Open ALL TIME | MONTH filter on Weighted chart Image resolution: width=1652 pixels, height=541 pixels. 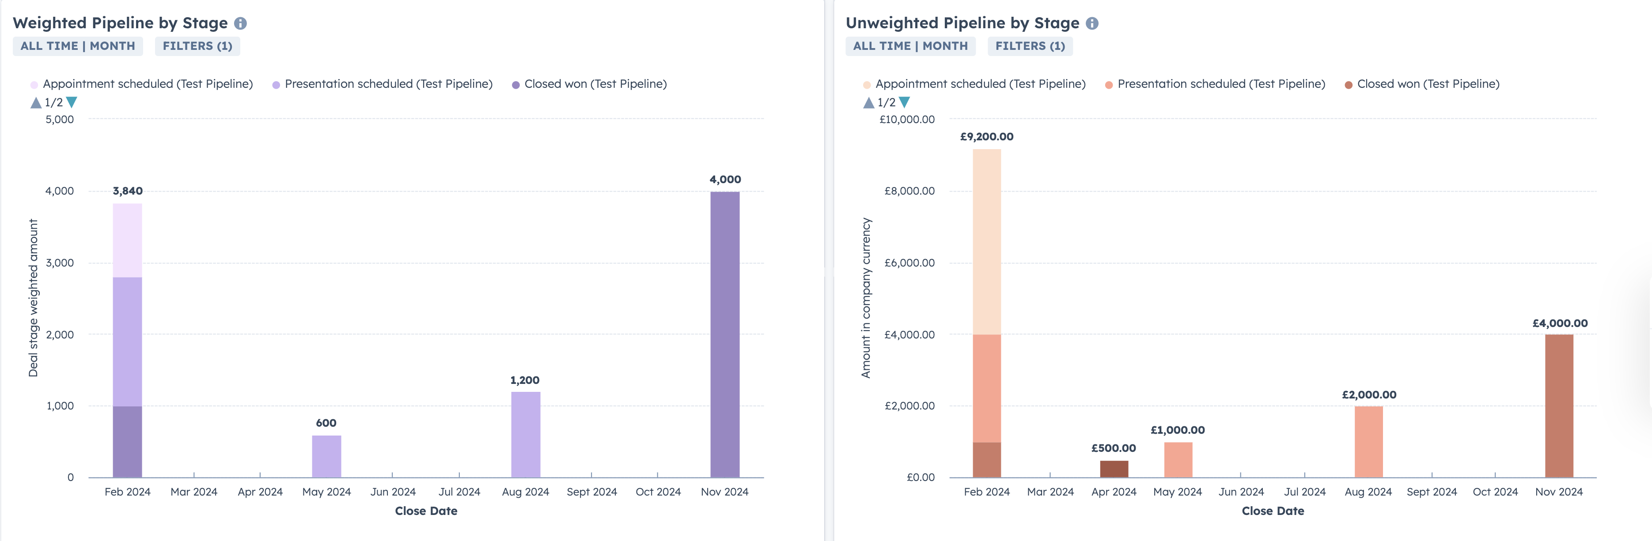78,46
